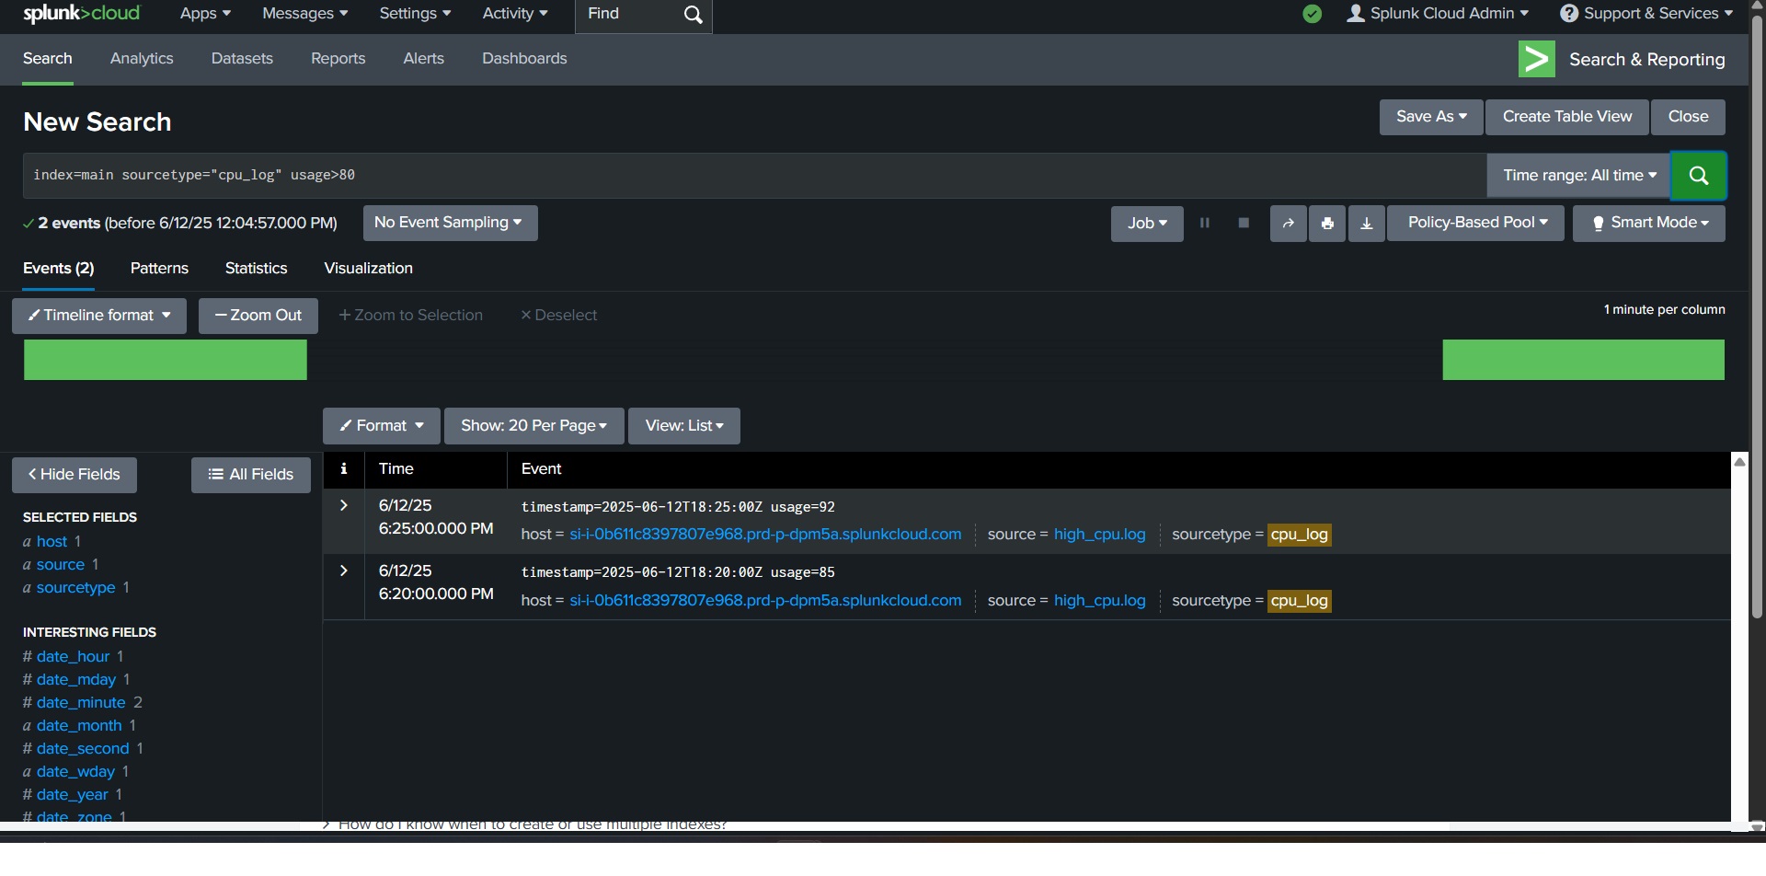Click the host field in Selected Fields
The image size is (1766, 876).
tap(52, 542)
